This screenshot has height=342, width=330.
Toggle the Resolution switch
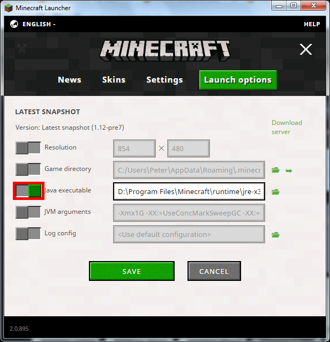click(x=28, y=147)
